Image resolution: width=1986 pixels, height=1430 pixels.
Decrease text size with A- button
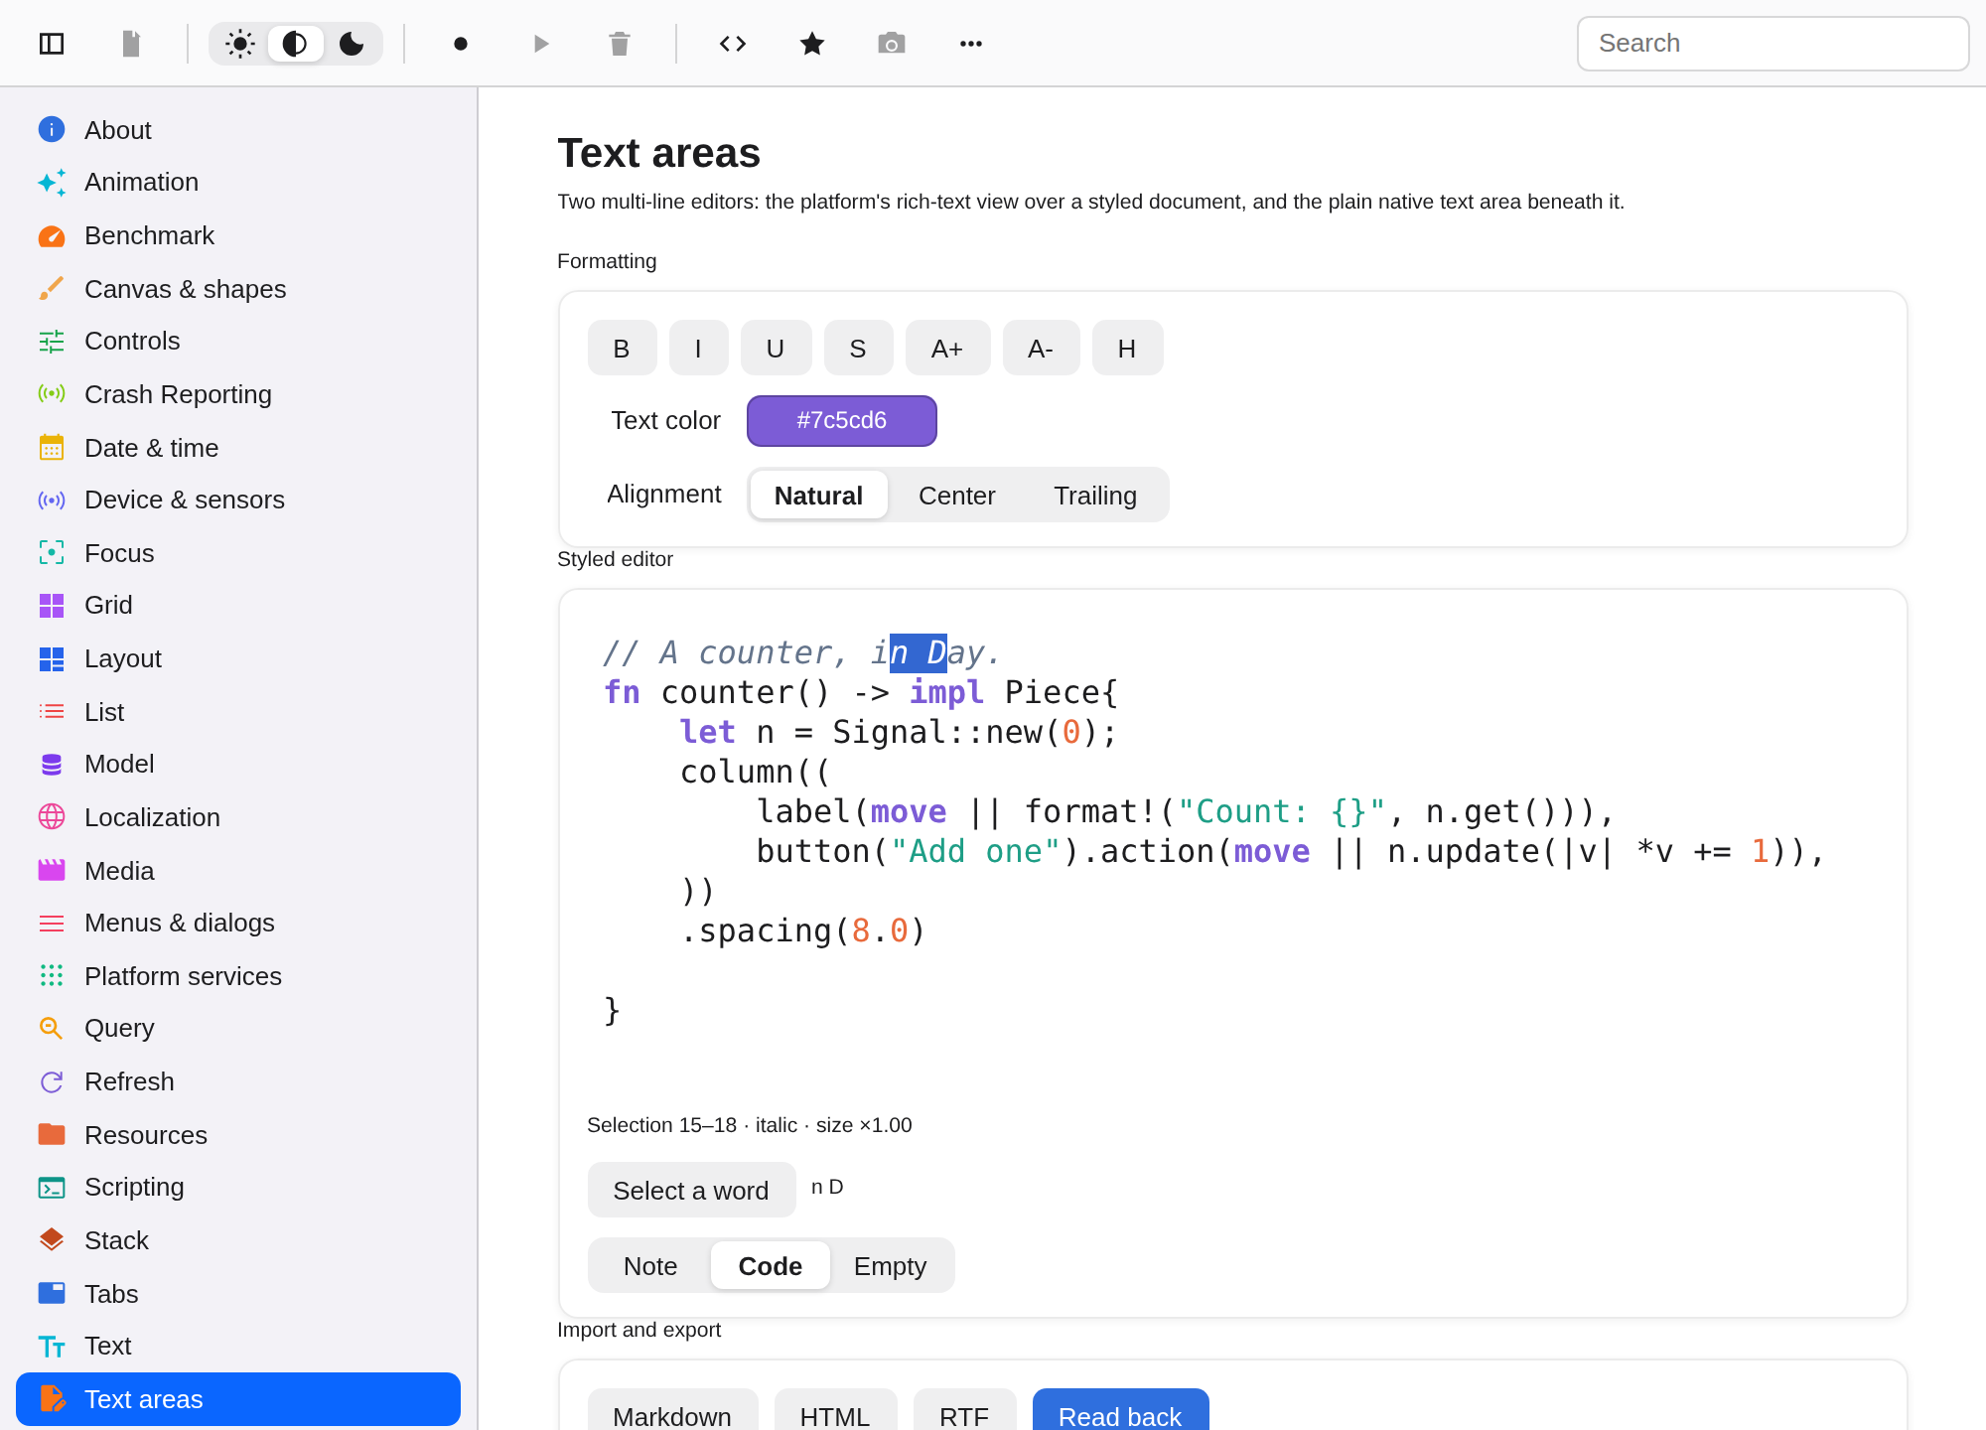coord(1041,349)
